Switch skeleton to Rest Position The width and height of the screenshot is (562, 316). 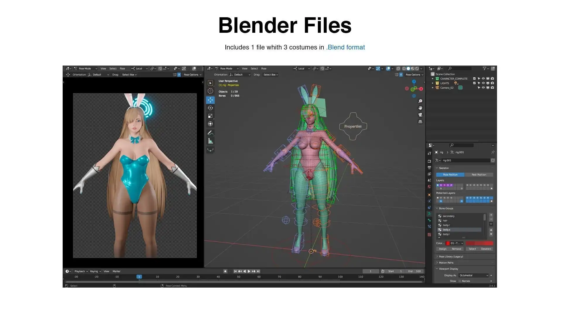[x=479, y=175]
